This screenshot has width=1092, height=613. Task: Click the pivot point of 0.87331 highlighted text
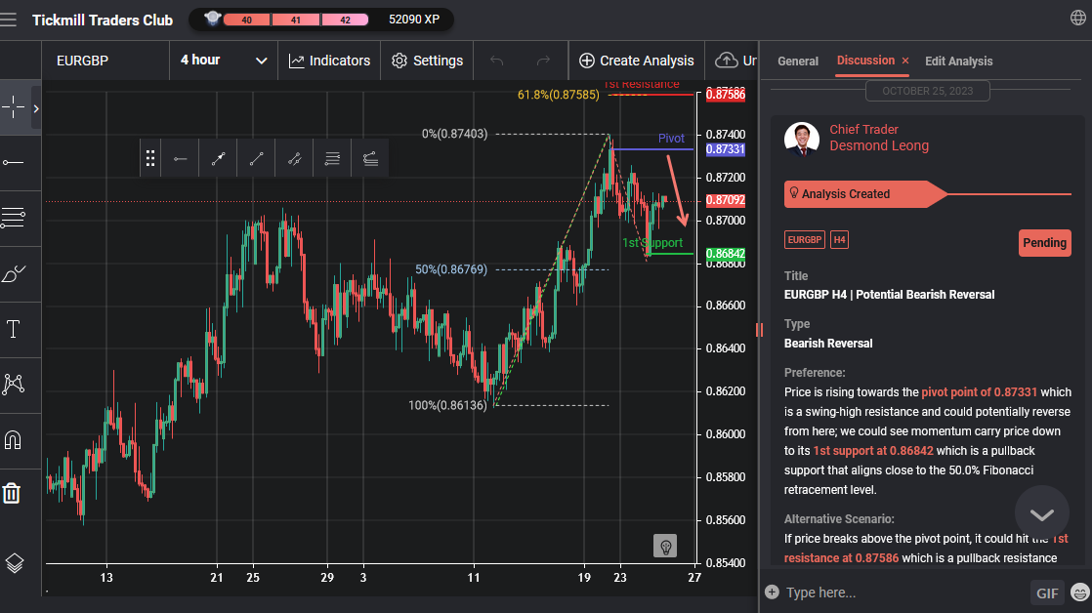979,391
